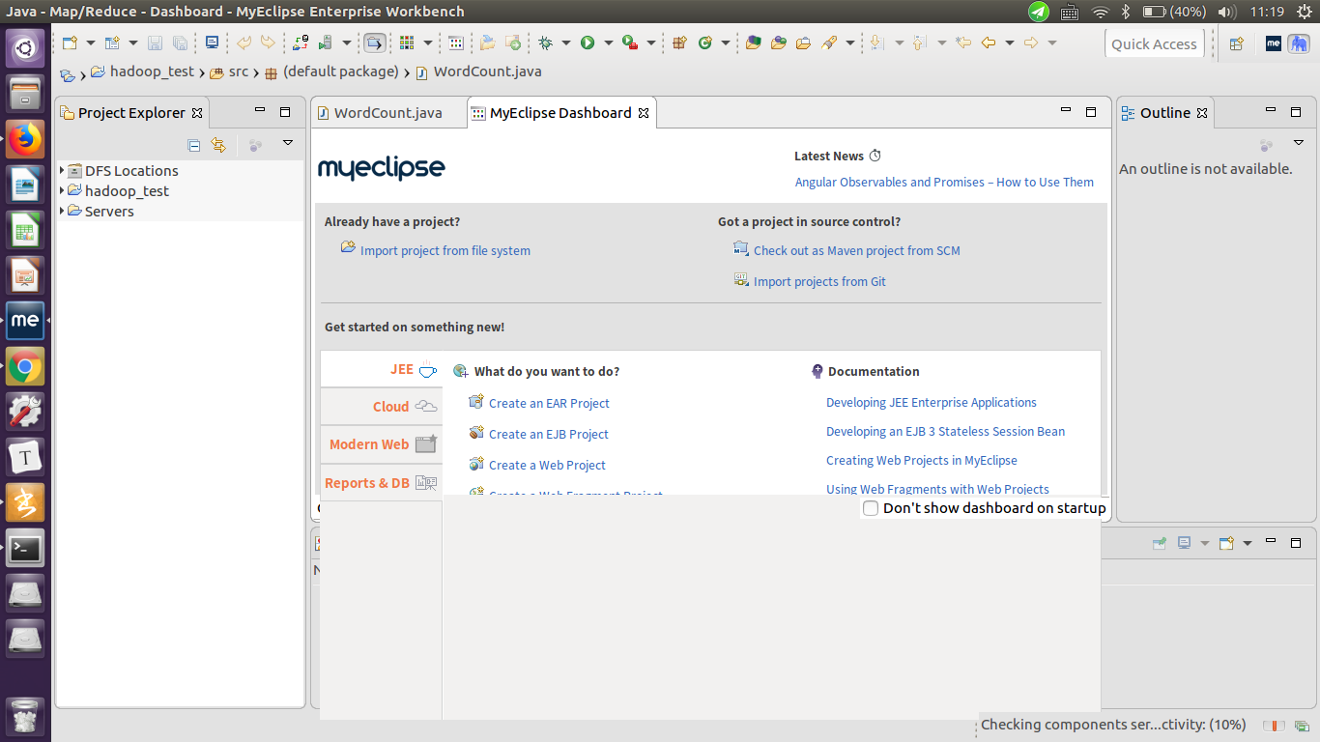Click the Save All icon
The width and height of the screenshot is (1320, 742).
coord(180,43)
